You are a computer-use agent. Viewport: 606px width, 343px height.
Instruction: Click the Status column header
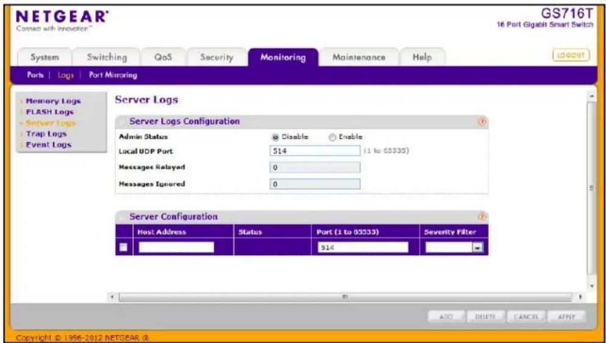click(250, 233)
